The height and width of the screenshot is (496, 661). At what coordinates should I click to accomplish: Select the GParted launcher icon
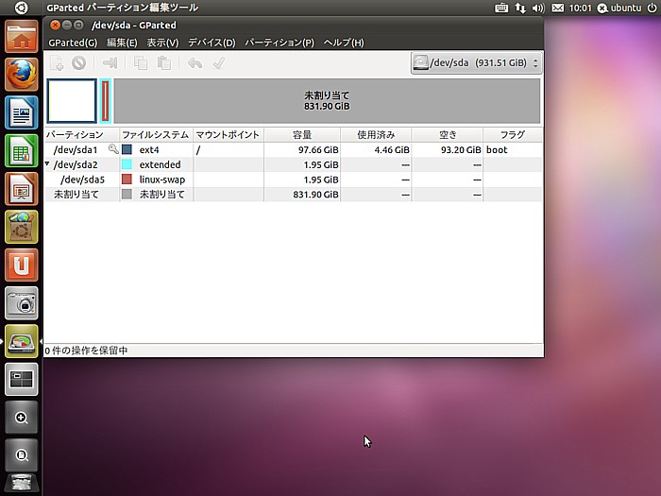tap(22, 341)
